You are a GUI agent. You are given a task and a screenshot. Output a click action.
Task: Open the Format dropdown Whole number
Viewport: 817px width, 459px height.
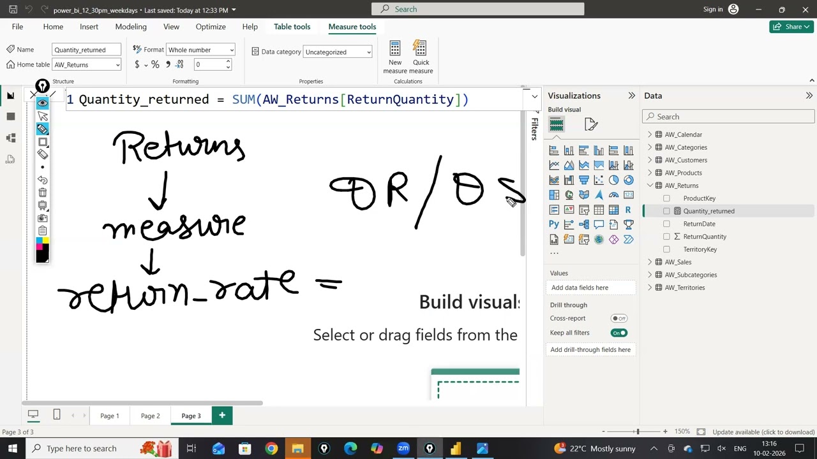click(x=200, y=50)
